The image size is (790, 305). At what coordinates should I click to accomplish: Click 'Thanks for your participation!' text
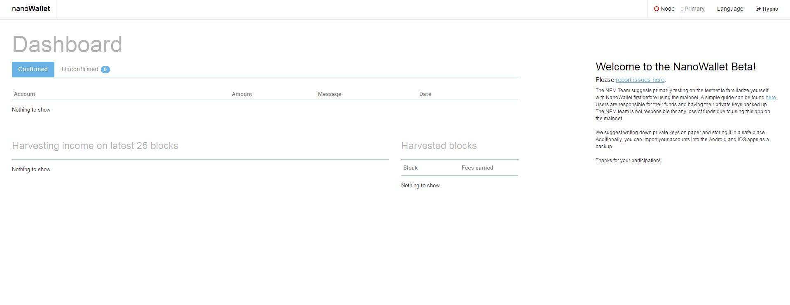[628, 161]
